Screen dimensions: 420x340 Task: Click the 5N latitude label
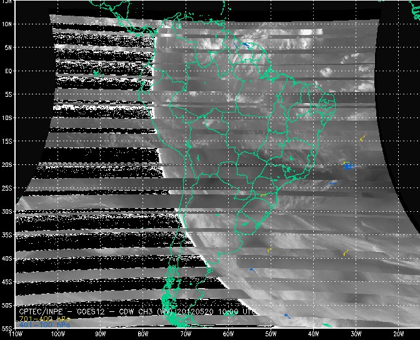click(8, 47)
